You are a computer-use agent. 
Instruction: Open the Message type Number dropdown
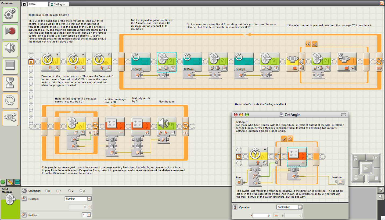(78, 199)
